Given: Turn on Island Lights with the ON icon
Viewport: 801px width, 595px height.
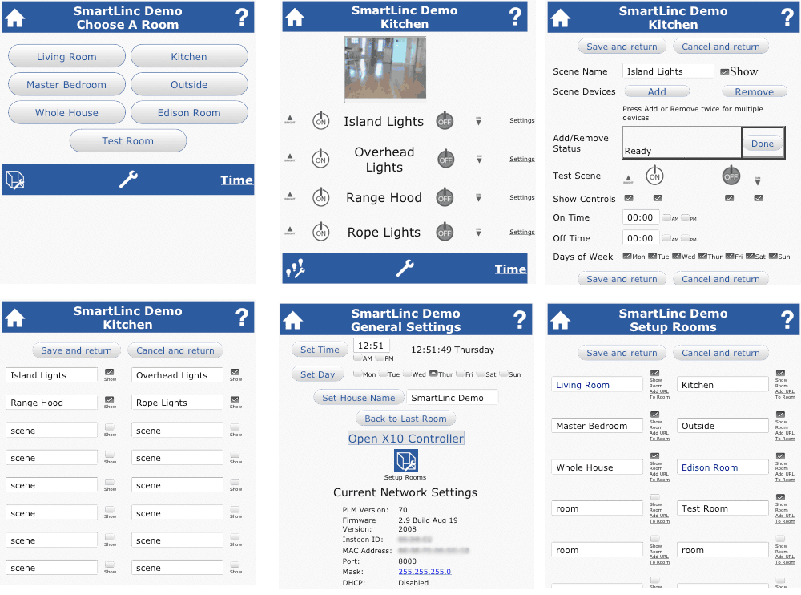Looking at the screenshot, I should point(320,122).
